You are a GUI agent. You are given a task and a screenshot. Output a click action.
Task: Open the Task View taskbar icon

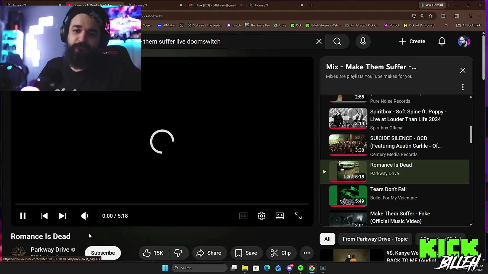pyautogui.click(x=234, y=268)
